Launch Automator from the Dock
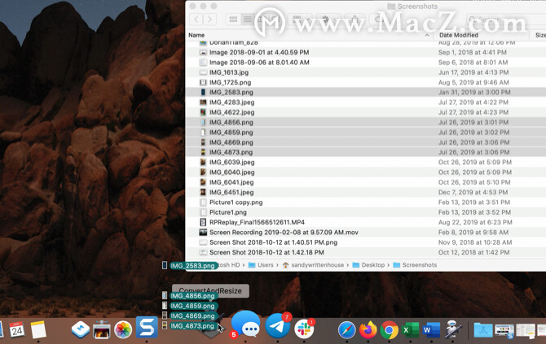 point(453,329)
